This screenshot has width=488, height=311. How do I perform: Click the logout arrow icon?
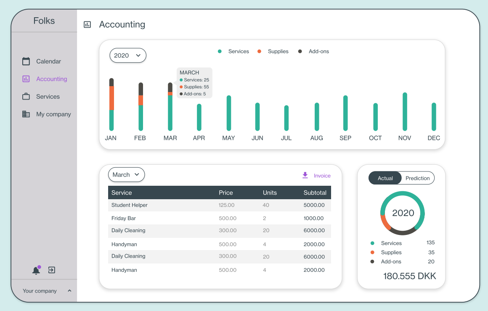click(x=52, y=270)
